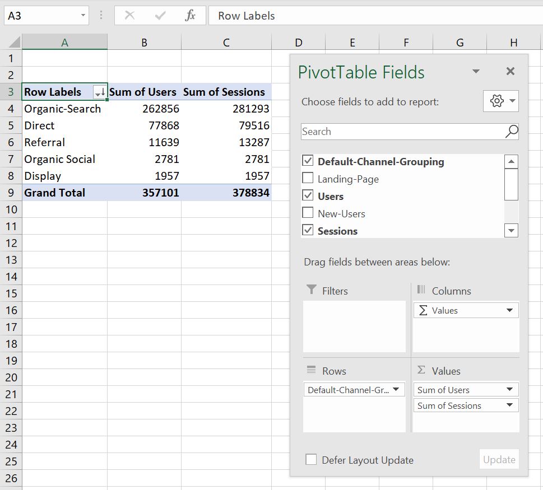Open the PivotTable Fields gear tools menu
Image resolution: width=543 pixels, height=490 pixels.
pos(501,101)
